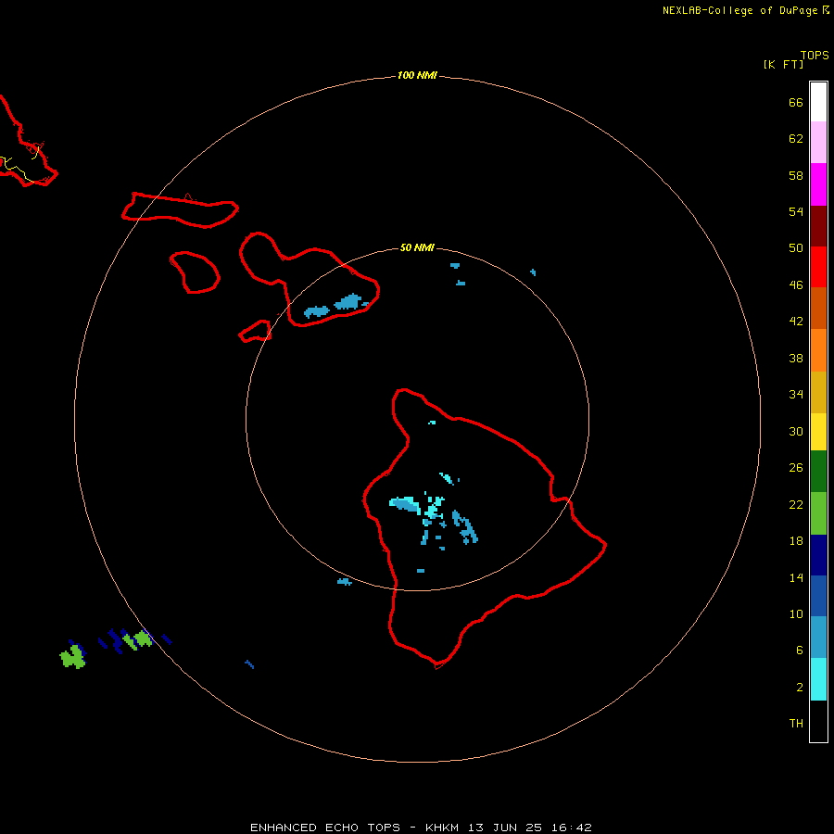Click the 50 NMI range ring label
The width and height of the screenshot is (834, 834).
[417, 247]
